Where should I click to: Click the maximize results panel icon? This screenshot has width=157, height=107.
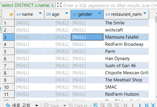pyautogui.click(x=59, y=5)
